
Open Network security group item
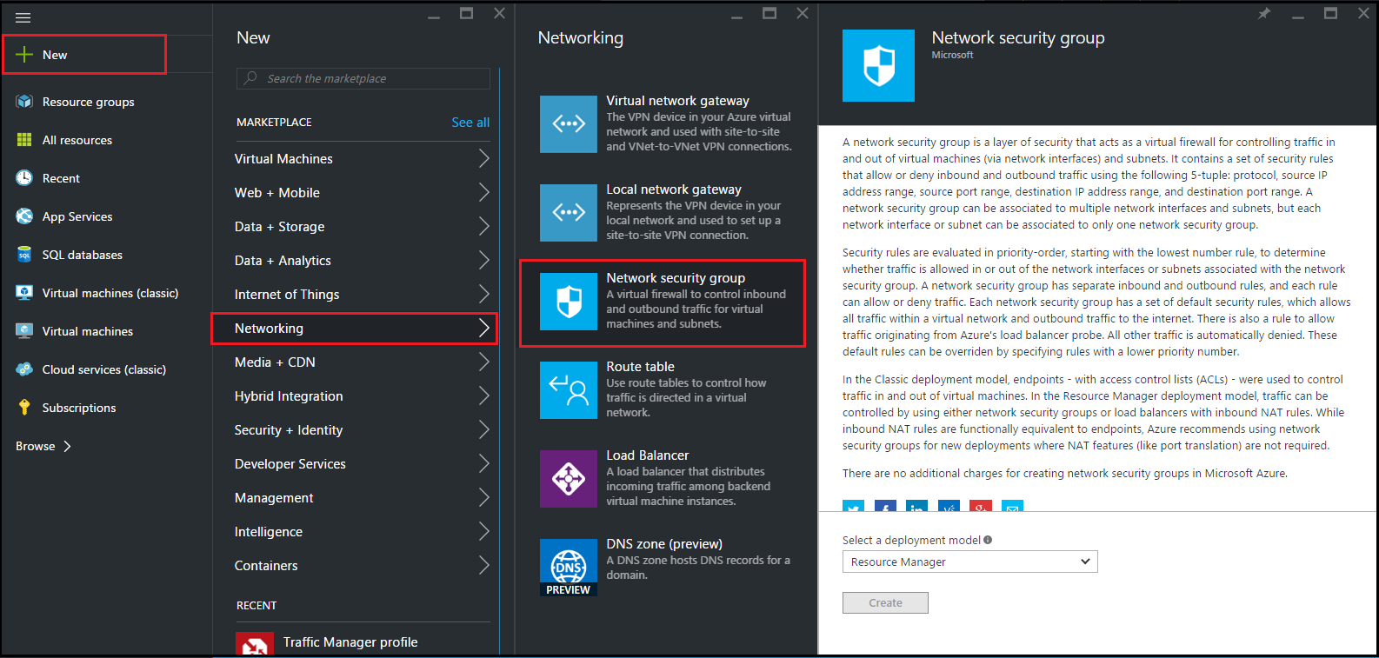click(x=663, y=302)
